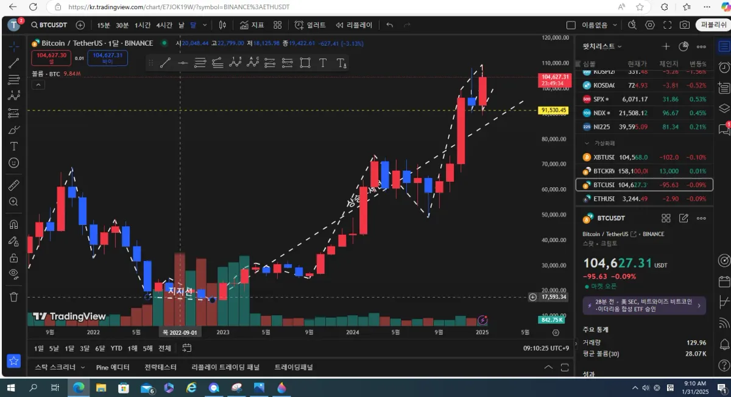This screenshot has width=731, height=397.
Task: Expand the 이름없음 layout dropdown
Action: 614,25
